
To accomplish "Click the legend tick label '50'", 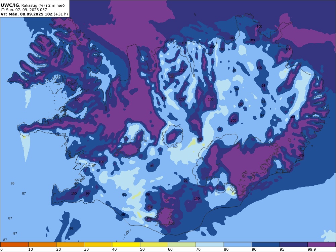I will pos(142,249).
